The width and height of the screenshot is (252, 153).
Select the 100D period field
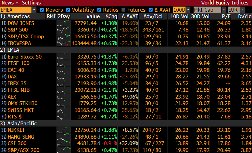(179, 10)
